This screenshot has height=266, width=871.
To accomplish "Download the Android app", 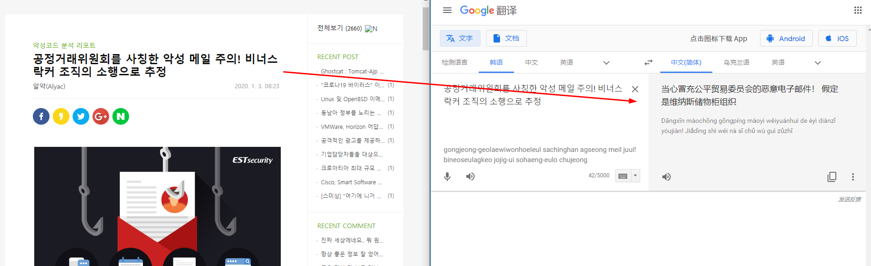I will pos(786,38).
